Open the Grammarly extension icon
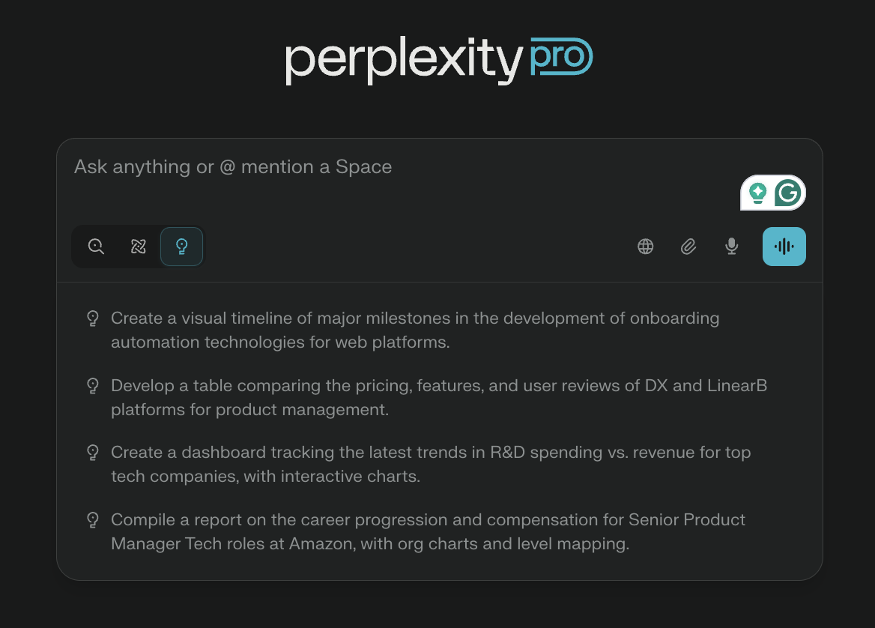 click(x=787, y=193)
